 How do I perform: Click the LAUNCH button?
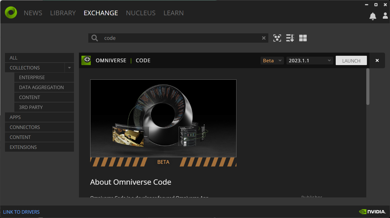[351, 60]
